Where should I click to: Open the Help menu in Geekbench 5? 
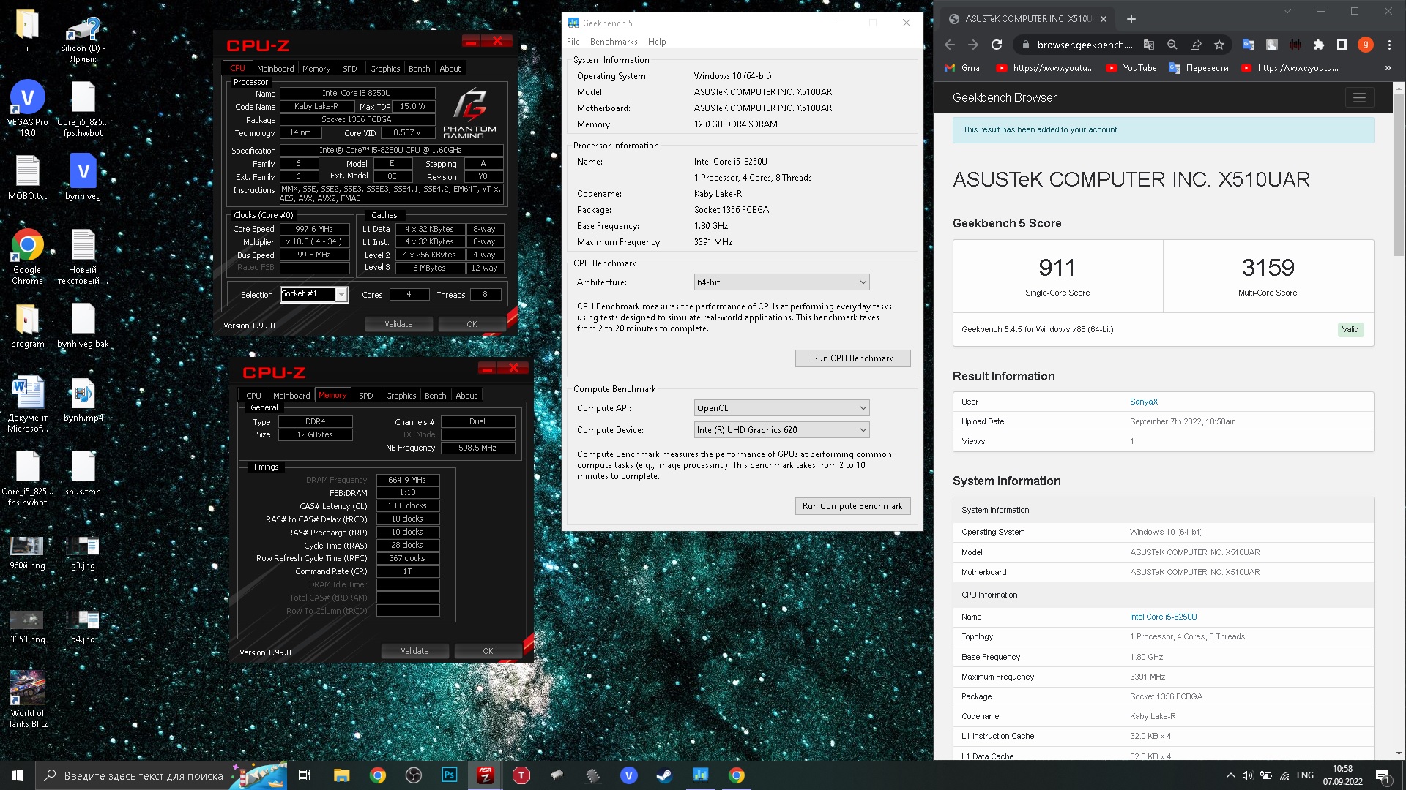coord(657,42)
